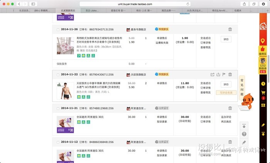Click 评价 button for the 2014-11-22 underwear order
The image size is (270, 163).
pyautogui.click(x=226, y=84)
